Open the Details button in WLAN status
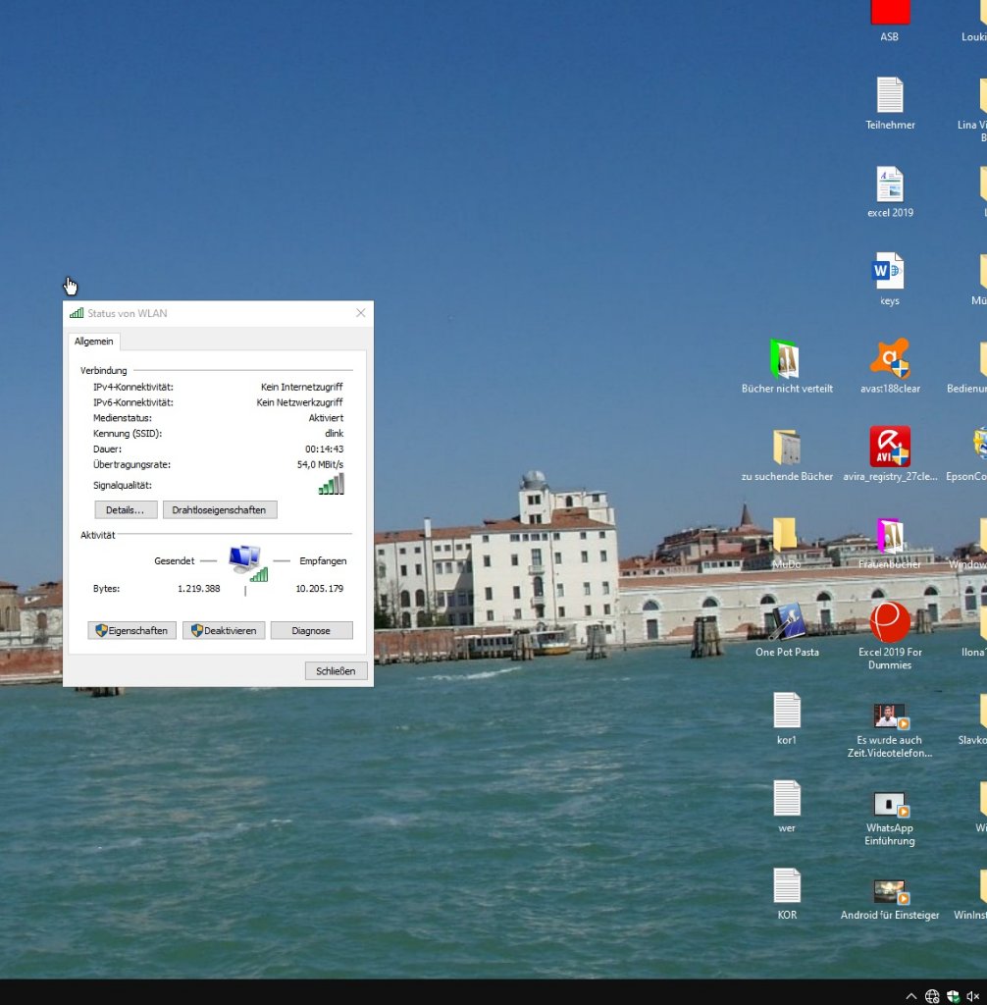The image size is (987, 1005). tap(126, 510)
